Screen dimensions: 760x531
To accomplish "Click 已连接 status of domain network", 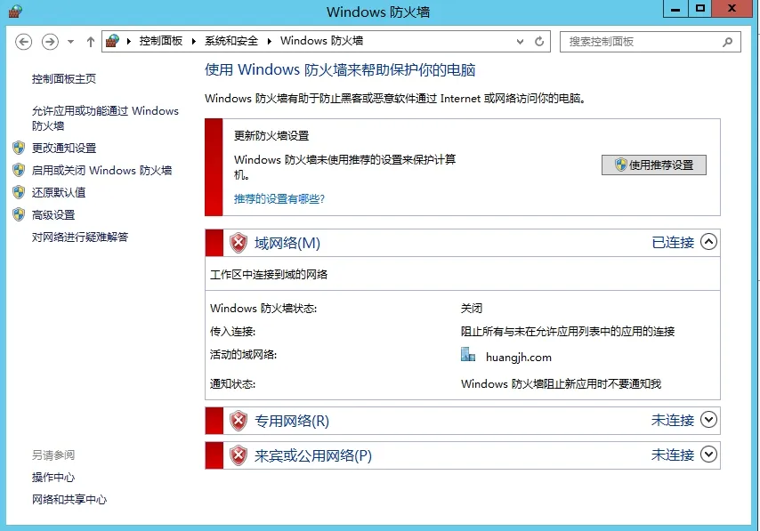I will 673,242.
